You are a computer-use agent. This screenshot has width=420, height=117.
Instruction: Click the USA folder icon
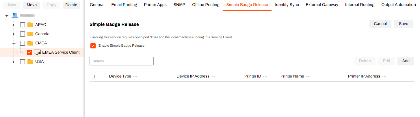point(30,62)
